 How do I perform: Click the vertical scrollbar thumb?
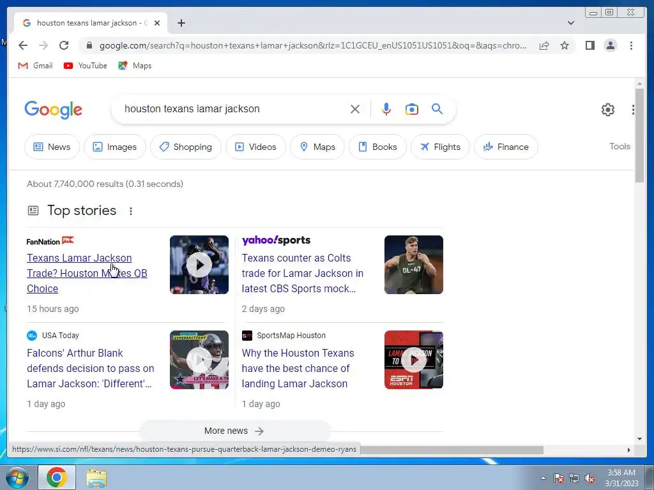[639, 135]
